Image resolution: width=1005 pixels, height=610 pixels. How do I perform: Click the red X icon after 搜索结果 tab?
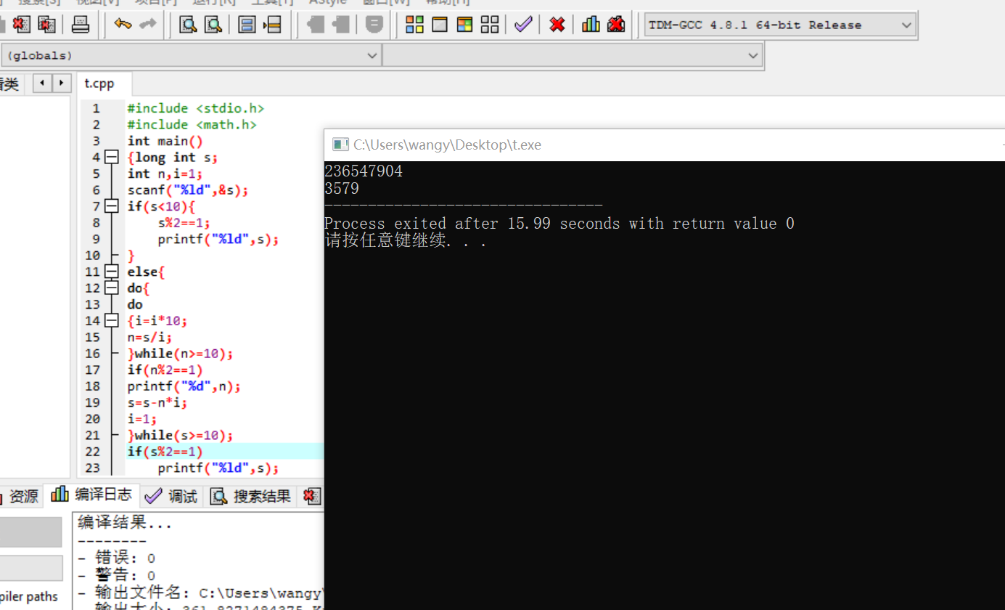[x=312, y=496]
